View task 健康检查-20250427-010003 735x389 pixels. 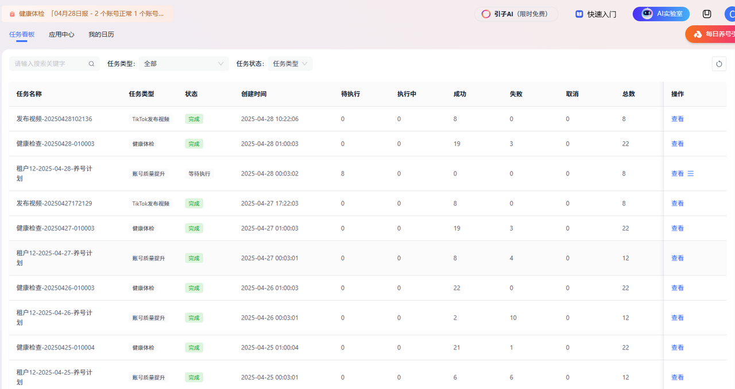point(678,228)
